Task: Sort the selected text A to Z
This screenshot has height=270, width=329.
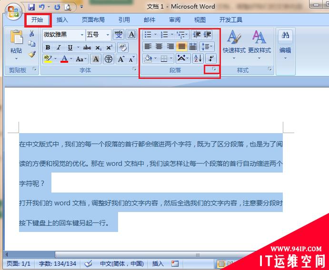Action: point(198,58)
